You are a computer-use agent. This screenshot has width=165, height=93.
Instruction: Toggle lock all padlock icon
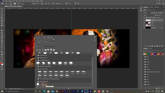pyautogui.click(x=154, y=18)
